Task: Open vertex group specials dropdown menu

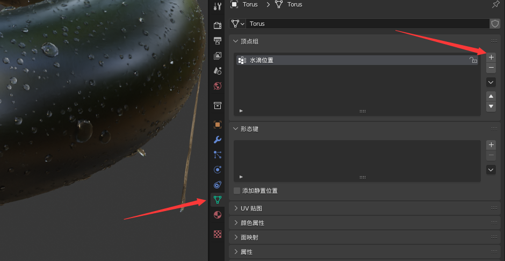Action: pyautogui.click(x=490, y=82)
